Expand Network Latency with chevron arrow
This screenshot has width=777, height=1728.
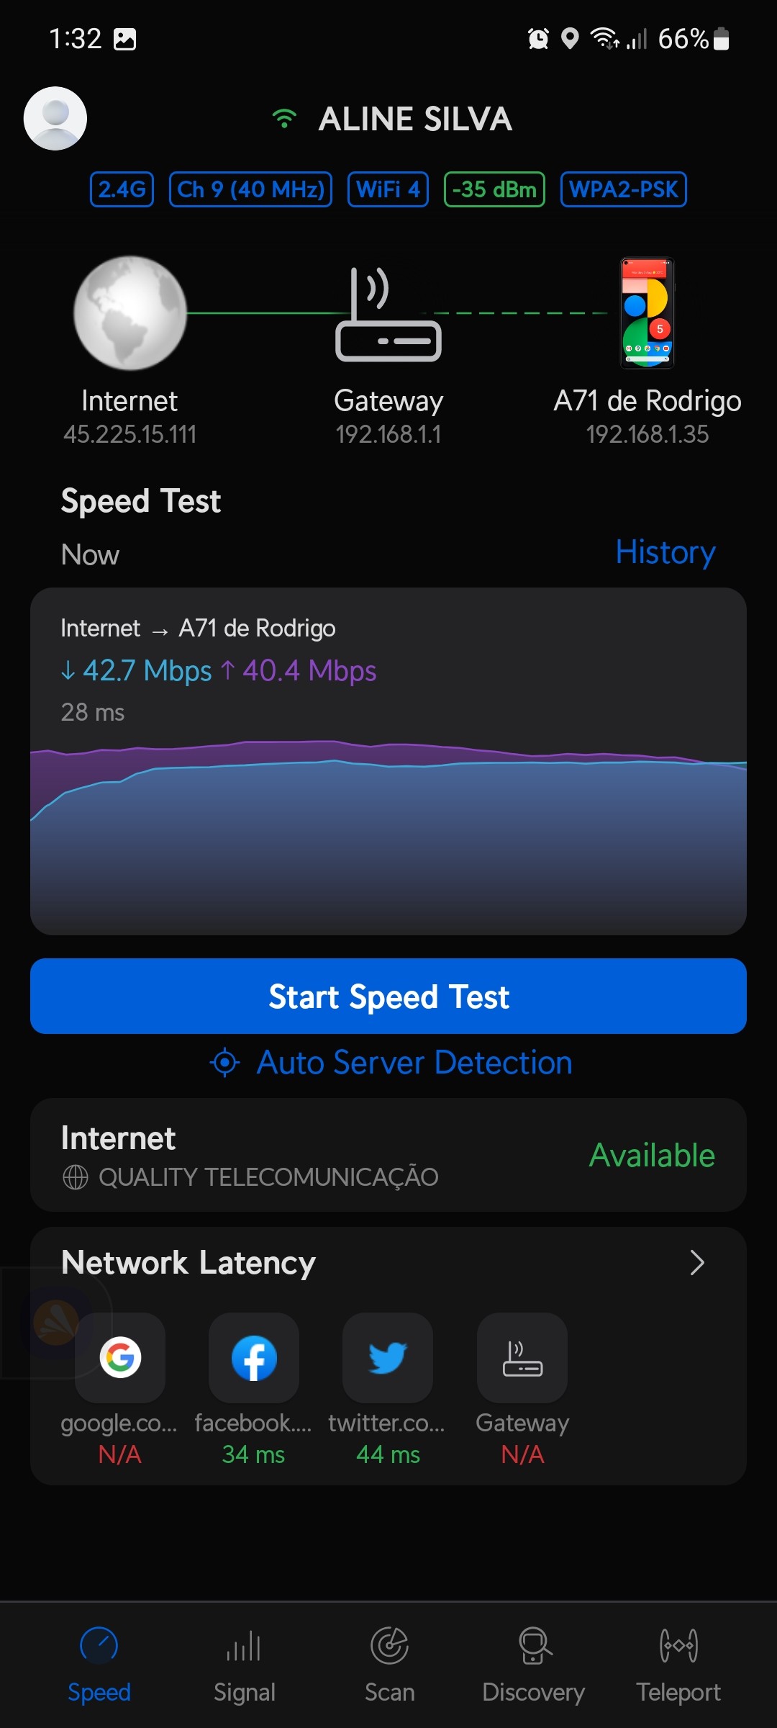[x=696, y=1263]
